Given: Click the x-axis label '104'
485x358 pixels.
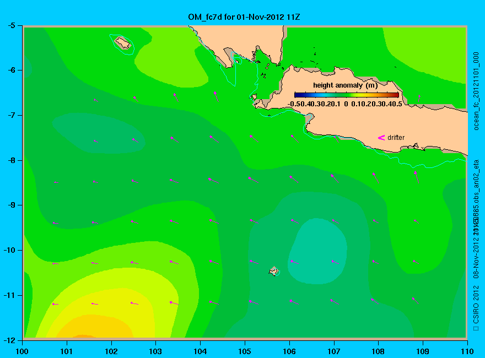Looking at the screenshot, I should coord(200,351).
